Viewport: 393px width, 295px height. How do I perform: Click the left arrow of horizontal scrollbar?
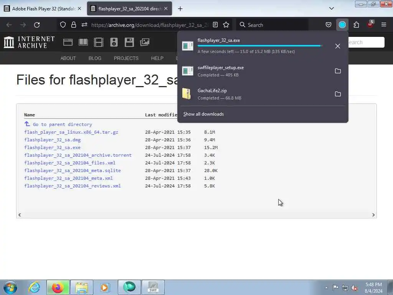click(20, 215)
